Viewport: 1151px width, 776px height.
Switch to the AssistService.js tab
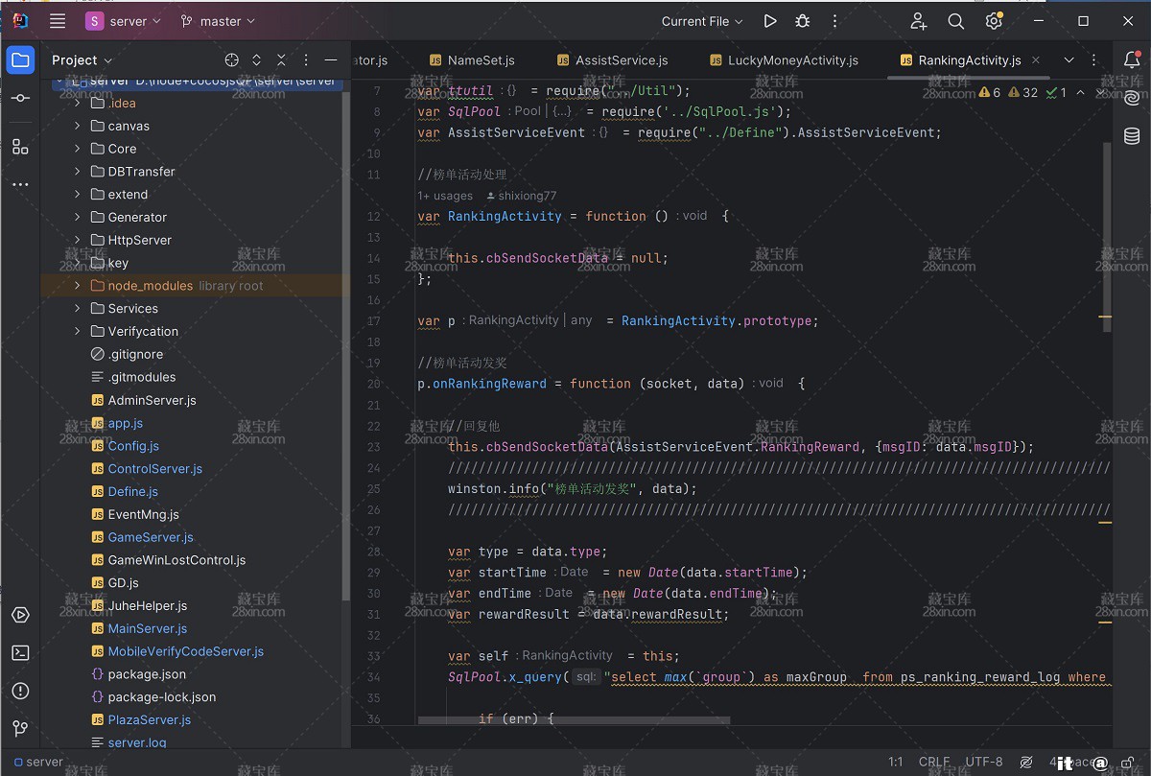coord(621,60)
